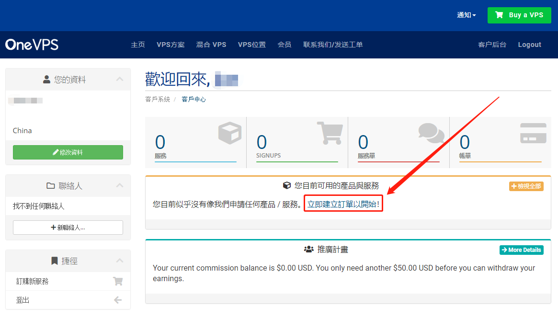
Task: Click the credit card icon in the 帳單 tile
Action: tap(533, 133)
